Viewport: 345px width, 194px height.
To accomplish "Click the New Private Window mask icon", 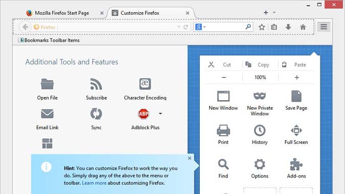I will (260, 96).
